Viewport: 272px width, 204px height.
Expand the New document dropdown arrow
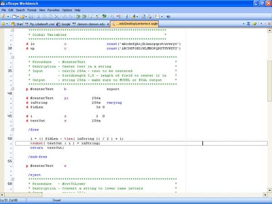click(x=18, y=17)
